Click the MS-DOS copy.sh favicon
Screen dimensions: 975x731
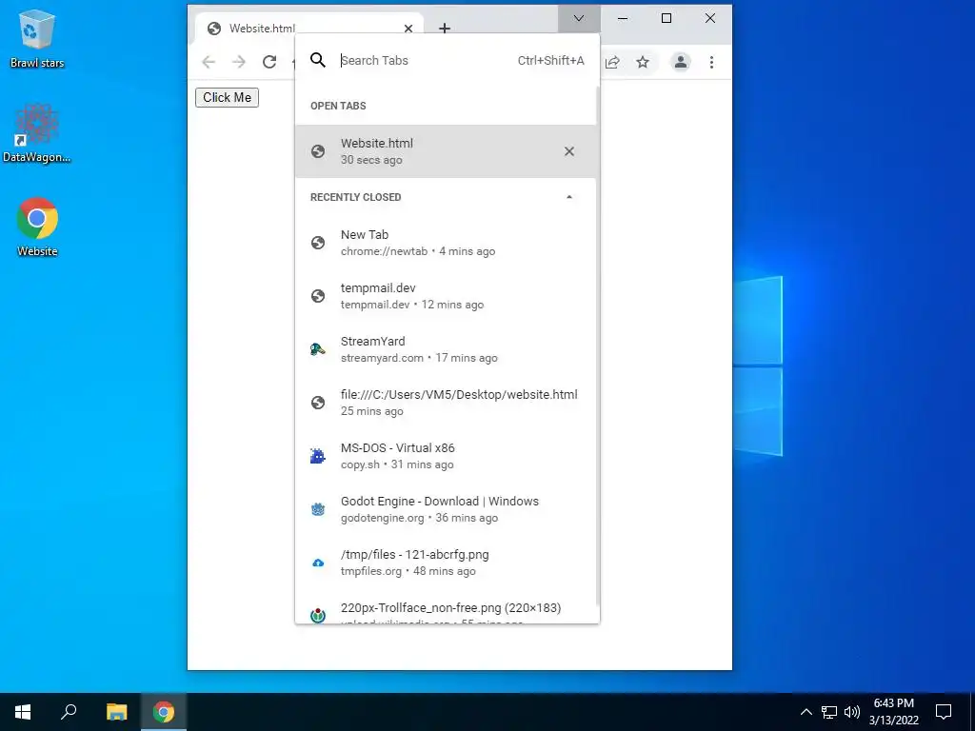click(318, 456)
